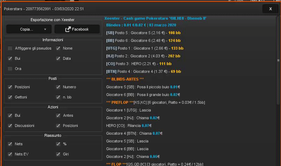Enable the Ora checkbox
The width and height of the screenshot is (281, 166).
[10, 69]
